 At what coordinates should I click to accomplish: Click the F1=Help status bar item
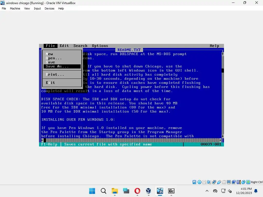point(49,144)
